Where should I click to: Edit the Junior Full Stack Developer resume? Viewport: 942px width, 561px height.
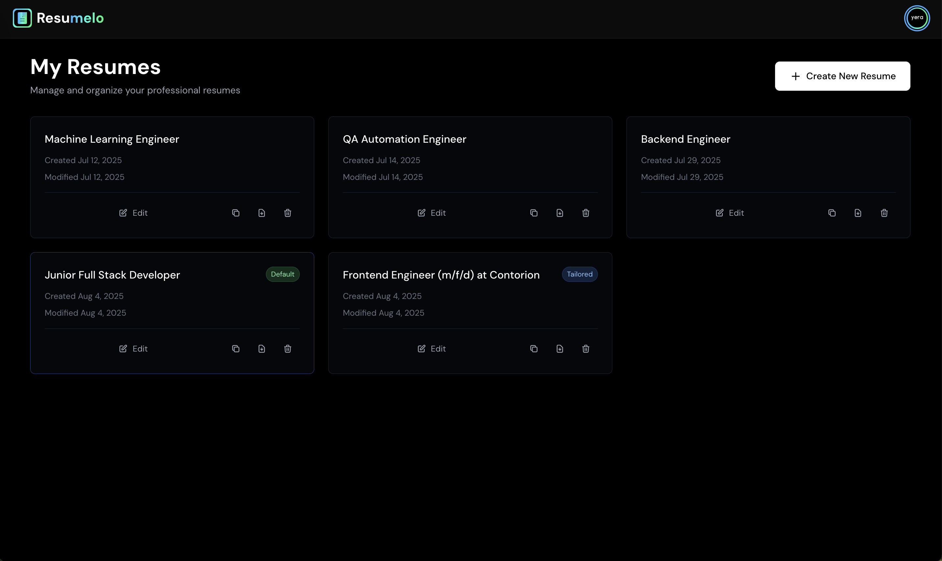click(133, 349)
